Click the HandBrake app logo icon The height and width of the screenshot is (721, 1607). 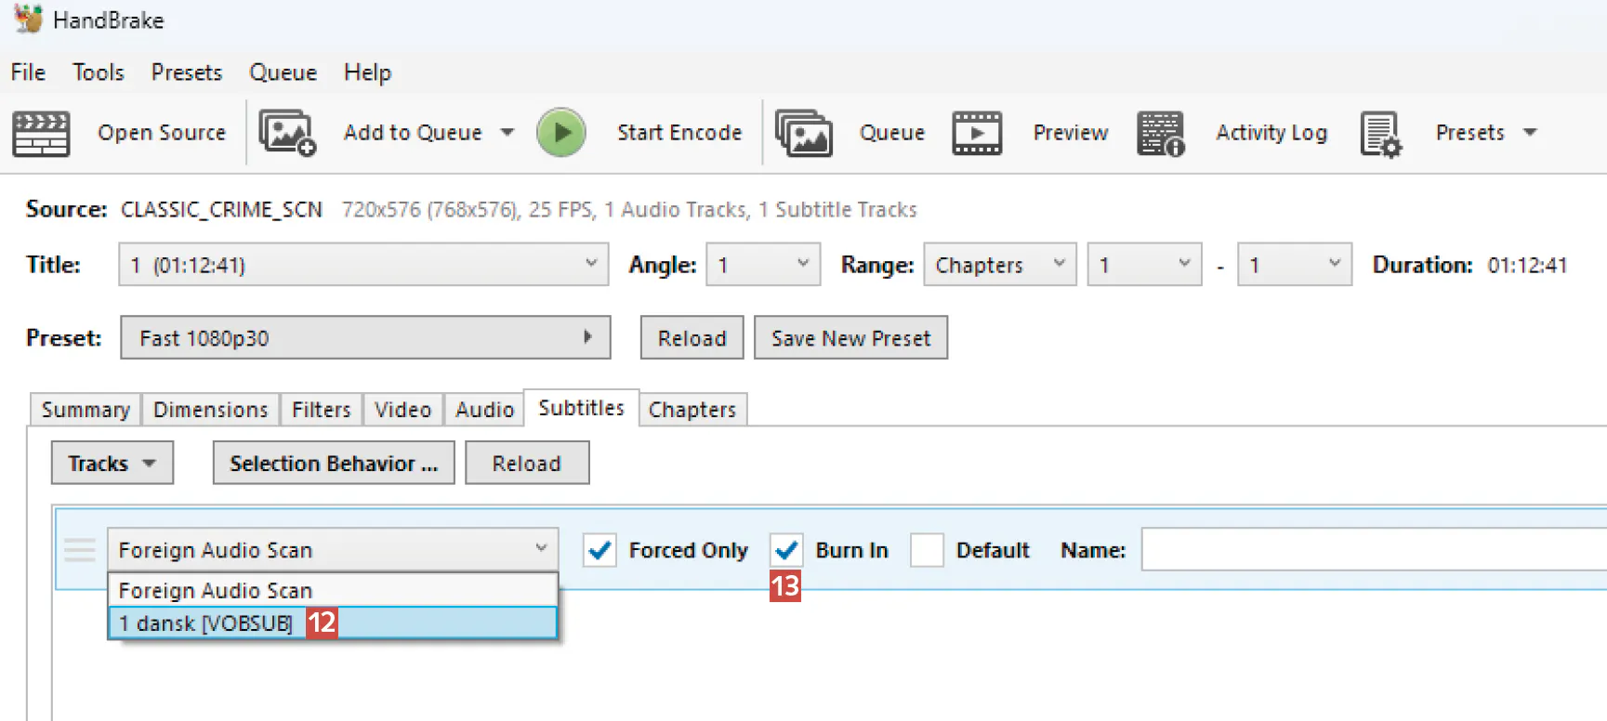coord(29,19)
